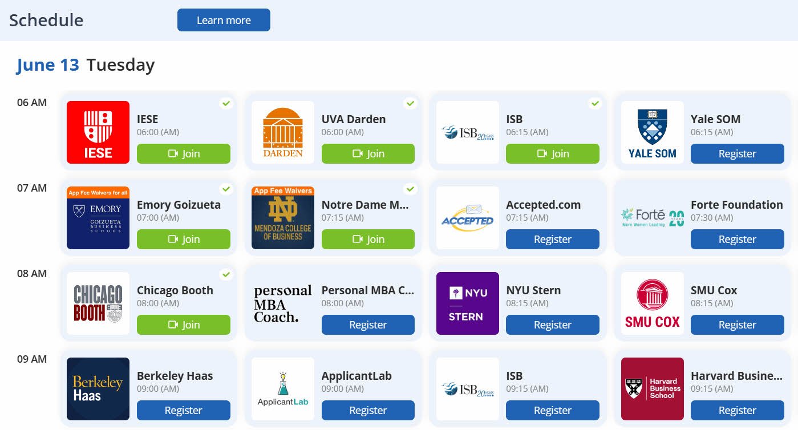
Task: Click the Harvard Business School logo
Action: [x=652, y=389]
